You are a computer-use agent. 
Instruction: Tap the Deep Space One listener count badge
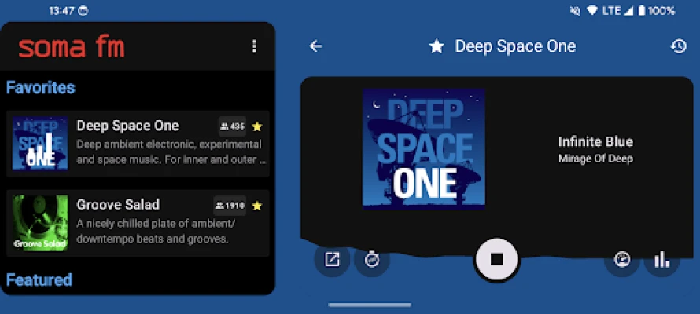click(x=232, y=126)
